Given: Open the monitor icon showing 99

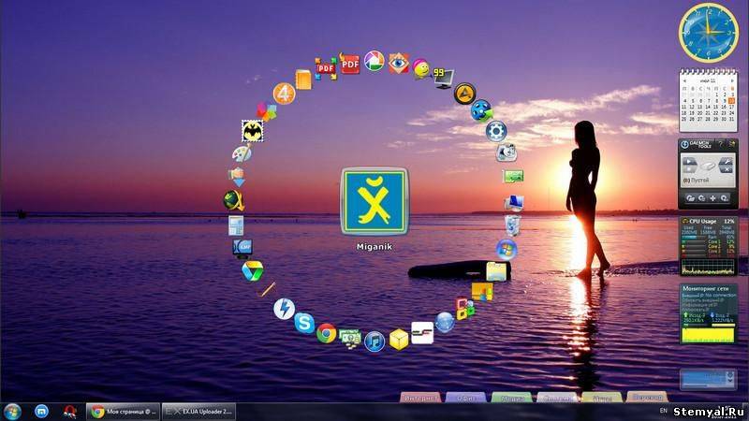Looking at the screenshot, I should 443,79.
